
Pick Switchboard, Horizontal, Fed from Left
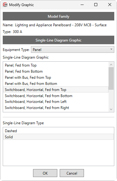tap(56, 102)
